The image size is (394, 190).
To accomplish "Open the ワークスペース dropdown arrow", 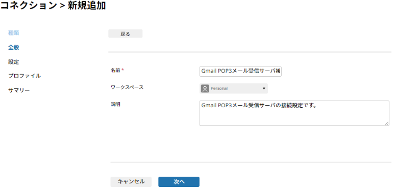I will (264, 88).
